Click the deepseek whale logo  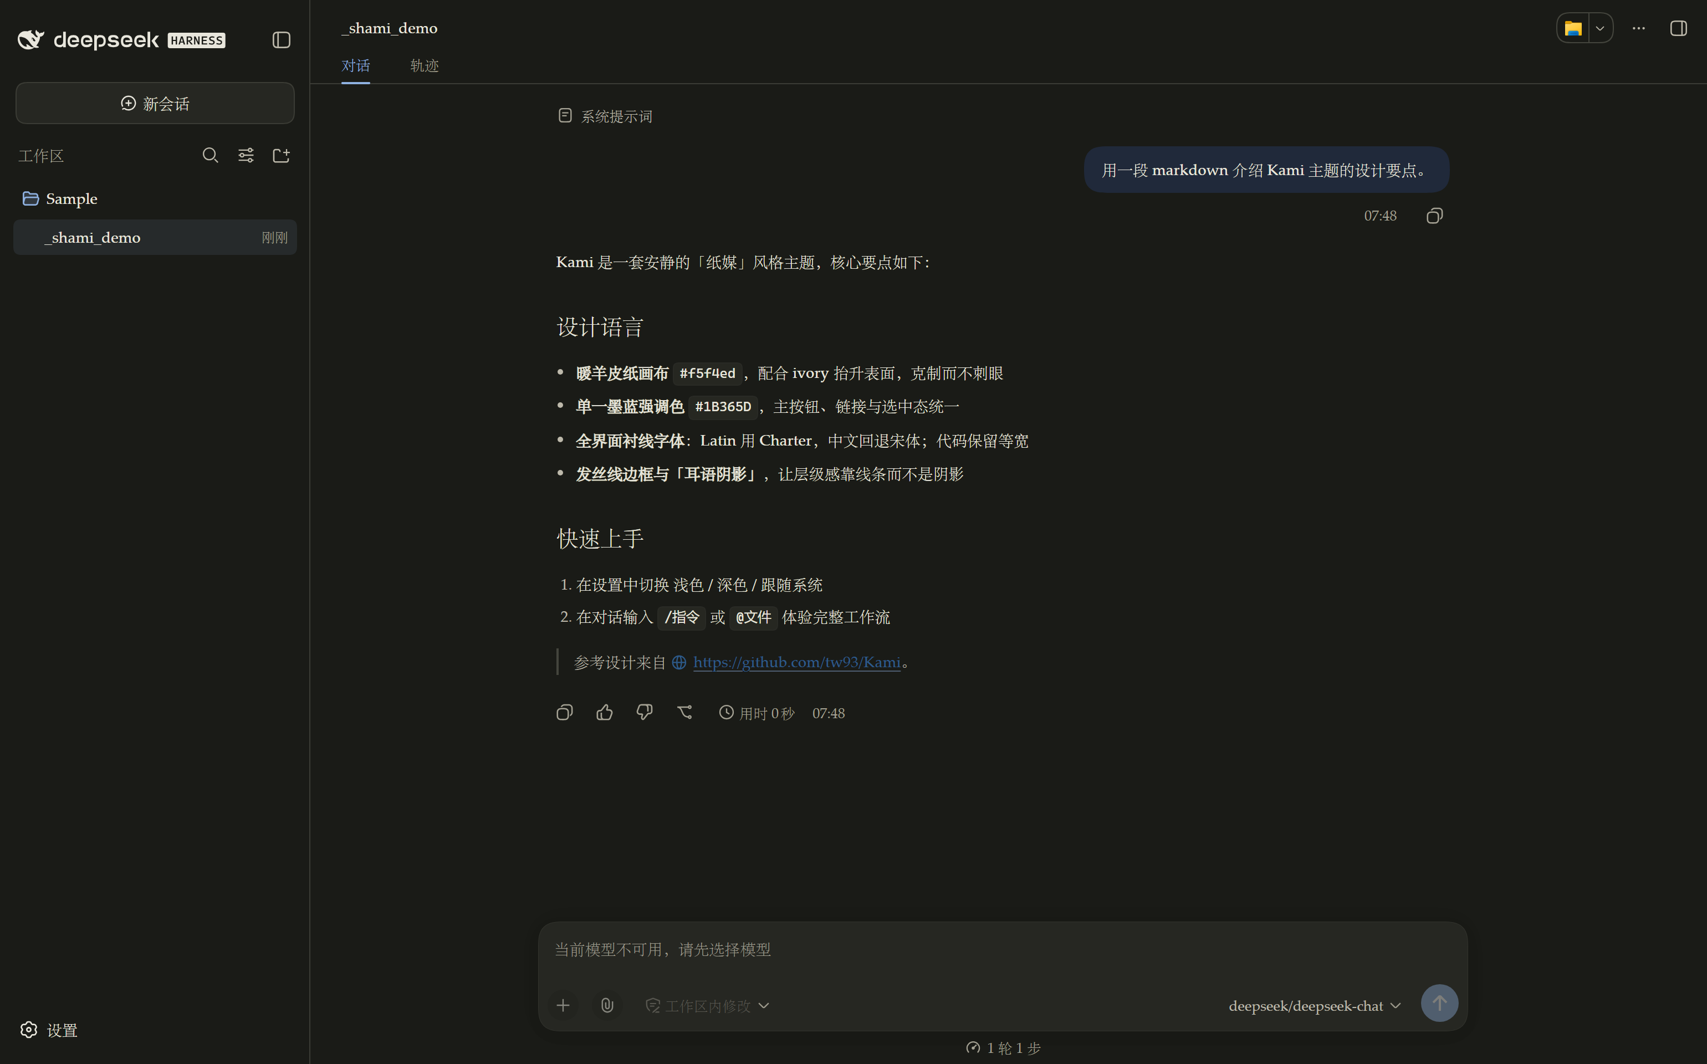pos(31,40)
